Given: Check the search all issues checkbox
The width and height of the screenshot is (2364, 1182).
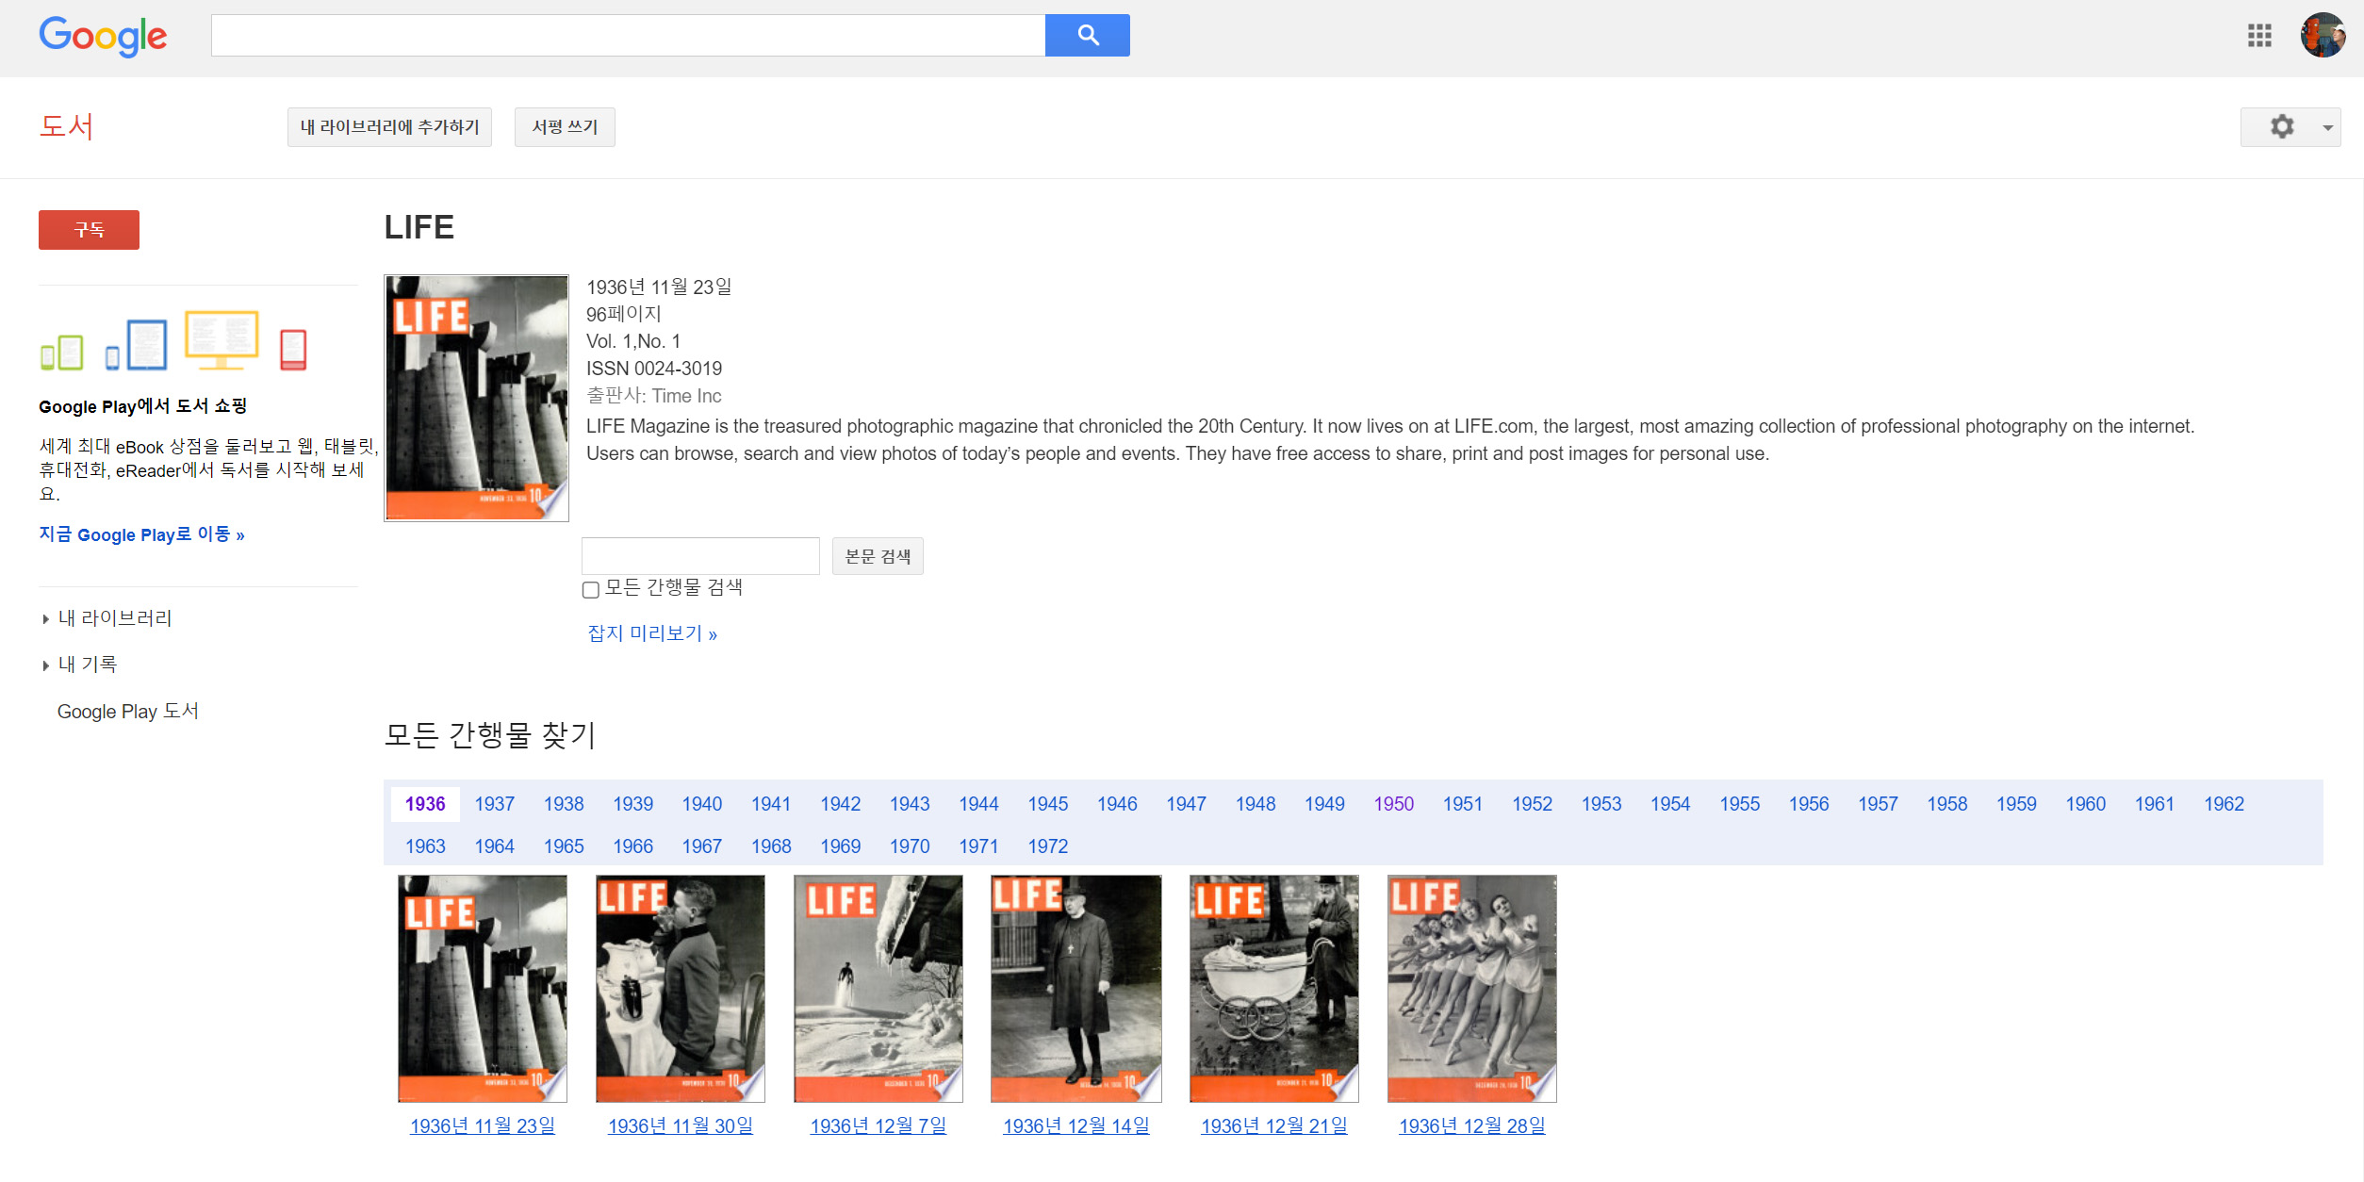Looking at the screenshot, I should (x=591, y=590).
